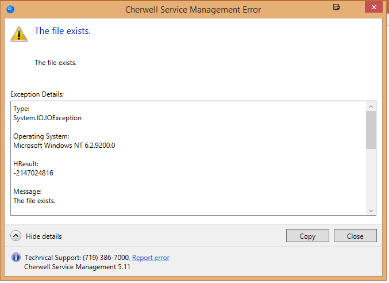Viewport: 389px width, 283px height.
Task: Click the System.IO.IOException line in details
Action: 47,118
